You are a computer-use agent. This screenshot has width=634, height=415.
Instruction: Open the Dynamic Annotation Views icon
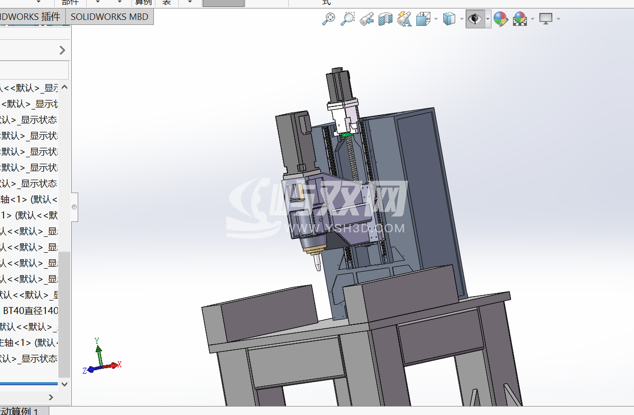404,19
